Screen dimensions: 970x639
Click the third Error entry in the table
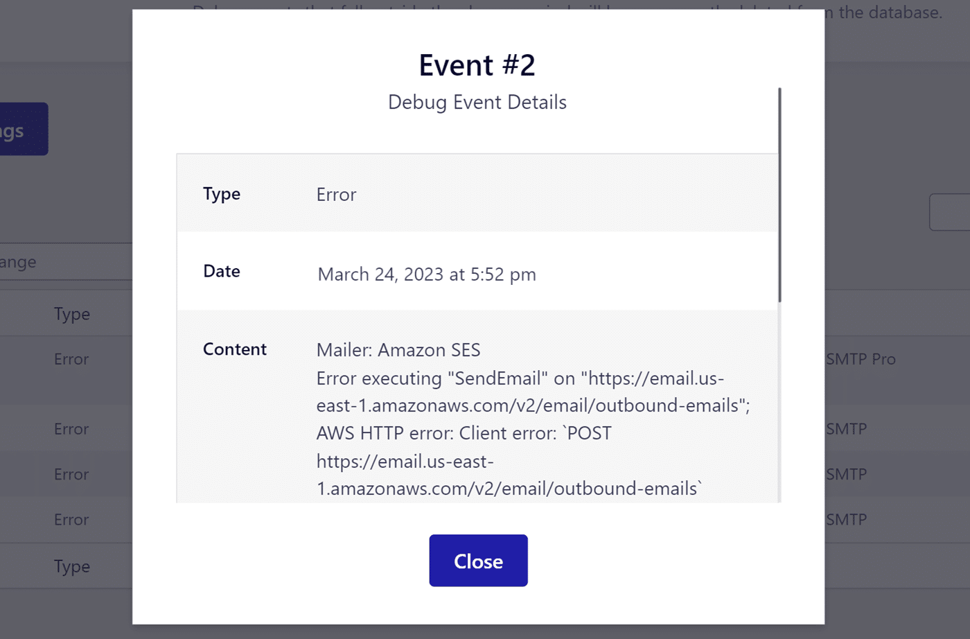tap(71, 474)
